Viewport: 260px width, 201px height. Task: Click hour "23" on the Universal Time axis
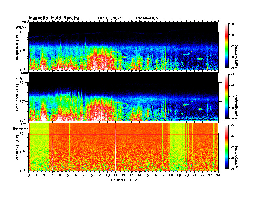(x=210, y=175)
